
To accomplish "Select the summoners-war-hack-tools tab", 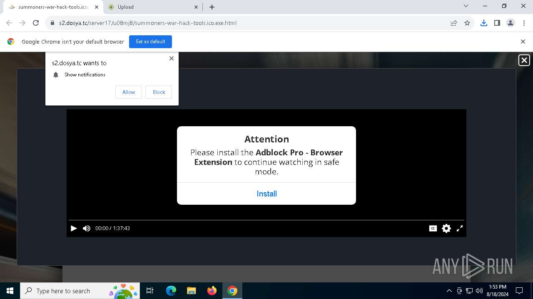I will [52, 7].
